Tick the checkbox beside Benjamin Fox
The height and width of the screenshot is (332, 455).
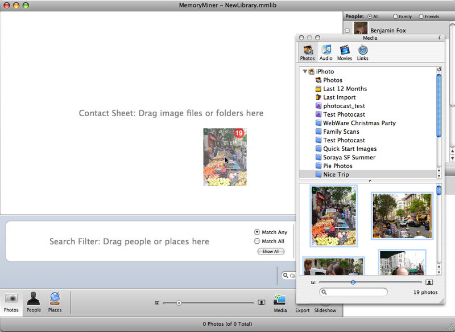[x=348, y=31]
